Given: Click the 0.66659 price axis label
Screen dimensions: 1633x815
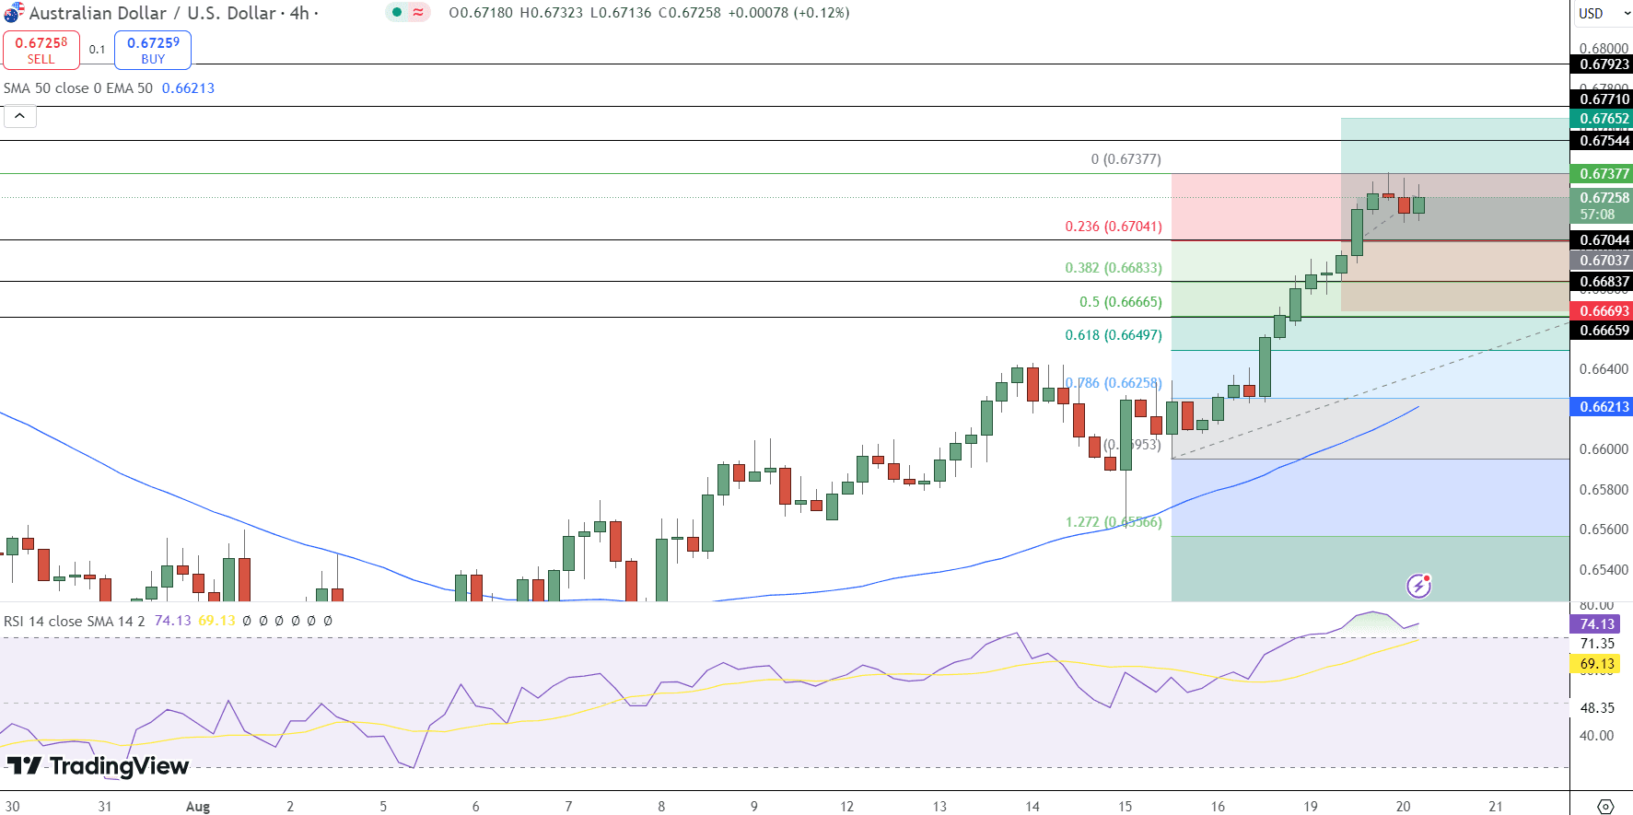Looking at the screenshot, I should (1602, 331).
